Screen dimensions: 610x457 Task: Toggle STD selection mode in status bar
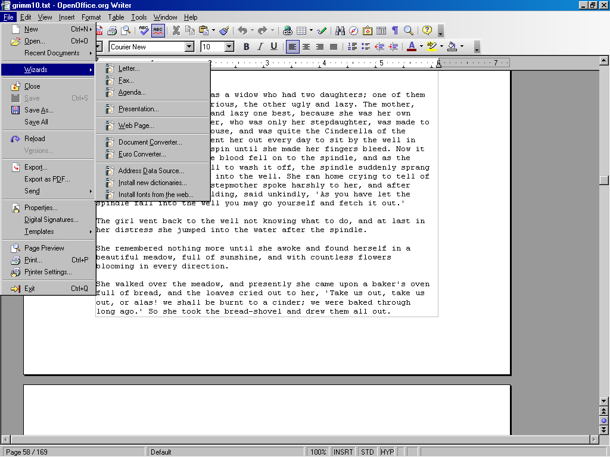point(367,452)
